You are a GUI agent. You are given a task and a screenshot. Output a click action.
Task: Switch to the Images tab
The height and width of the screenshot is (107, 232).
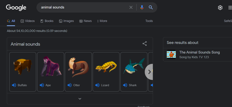pyautogui.click(x=66, y=21)
